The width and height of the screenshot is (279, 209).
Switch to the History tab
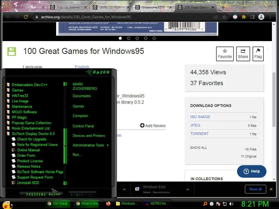click(25, 7)
